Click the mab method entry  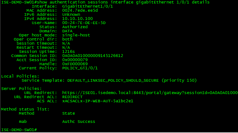pos(23,122)
